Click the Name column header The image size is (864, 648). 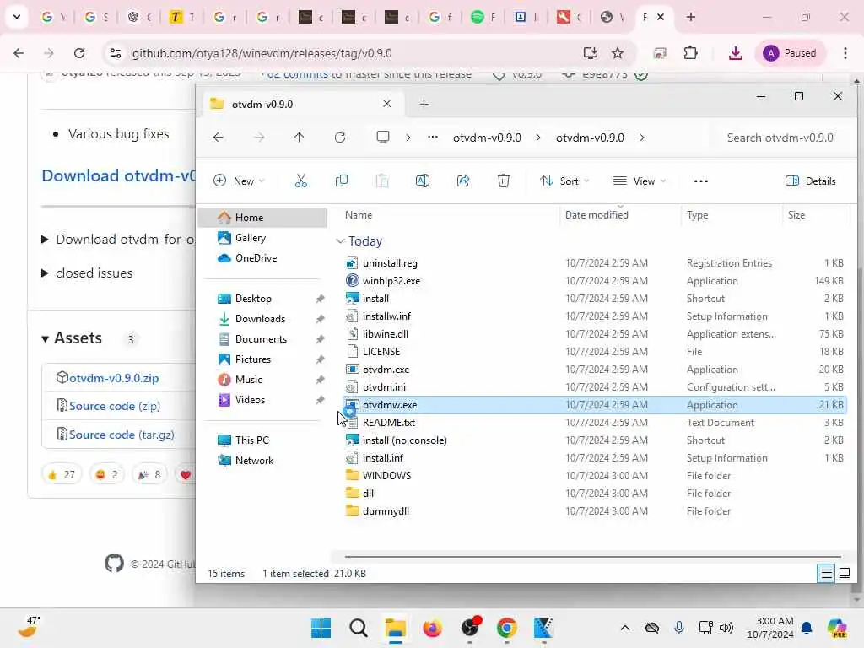pos(358,215)
